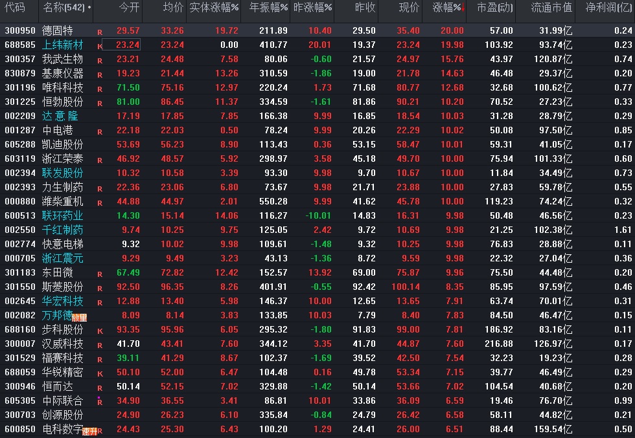Sort by the 均价 column header
Viewport: 635px width, 438px height.
pyautogui.click(x=173, y=8)
